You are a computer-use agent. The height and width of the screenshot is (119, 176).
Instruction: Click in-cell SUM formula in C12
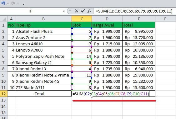click(111, 94)
